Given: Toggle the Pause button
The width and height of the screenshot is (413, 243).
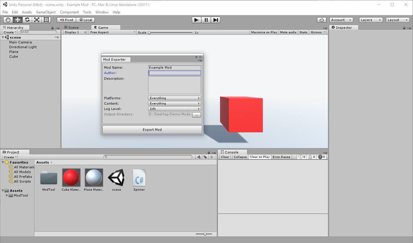Looking at the screenshot, I should coord(206,20).
